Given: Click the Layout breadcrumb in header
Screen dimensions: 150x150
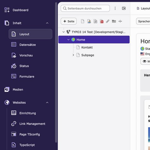Looking at the screenshot, I should [143, 8].
